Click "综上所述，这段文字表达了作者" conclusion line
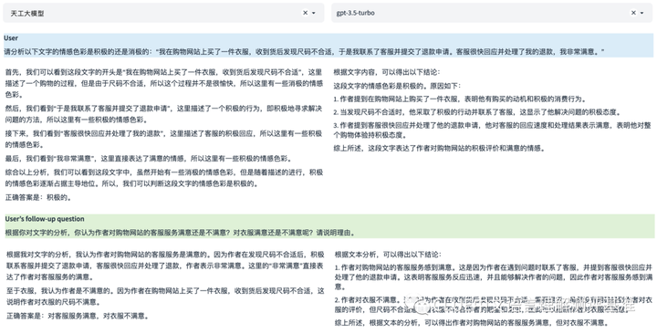The width and height of the screenshot is (657, 334). pyautogui.click(x=439, y=148)
